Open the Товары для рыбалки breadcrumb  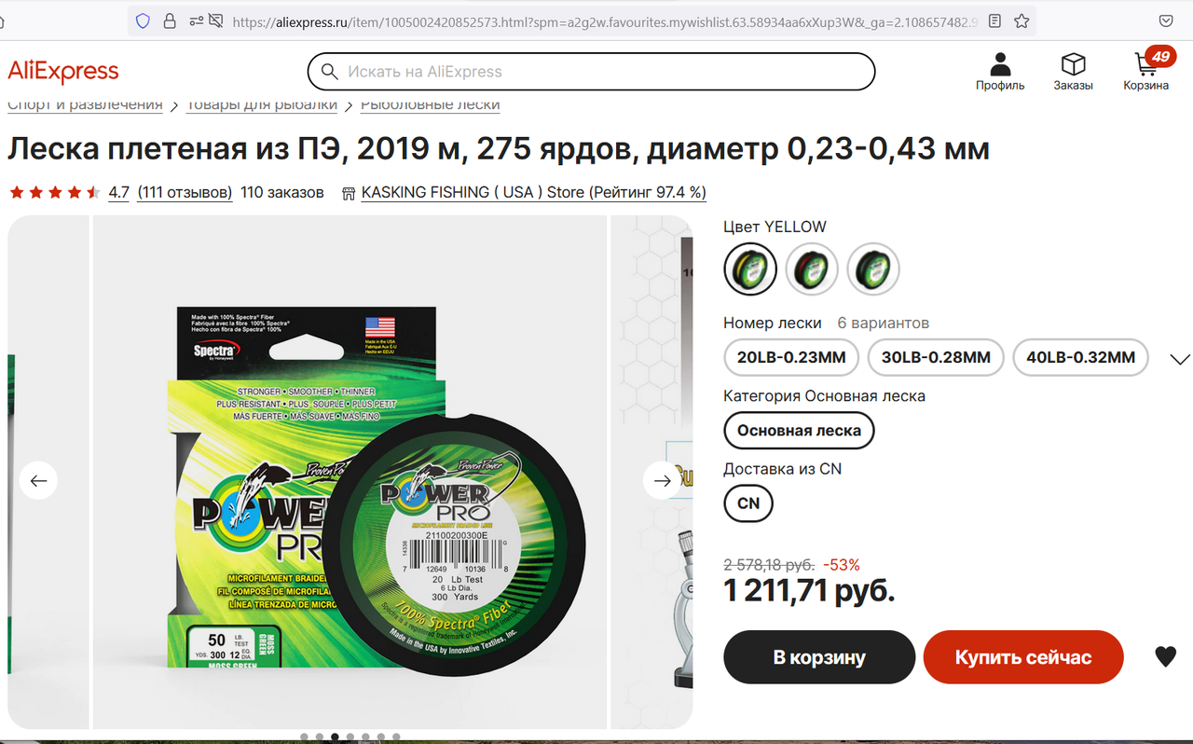(x=262, y=104)
